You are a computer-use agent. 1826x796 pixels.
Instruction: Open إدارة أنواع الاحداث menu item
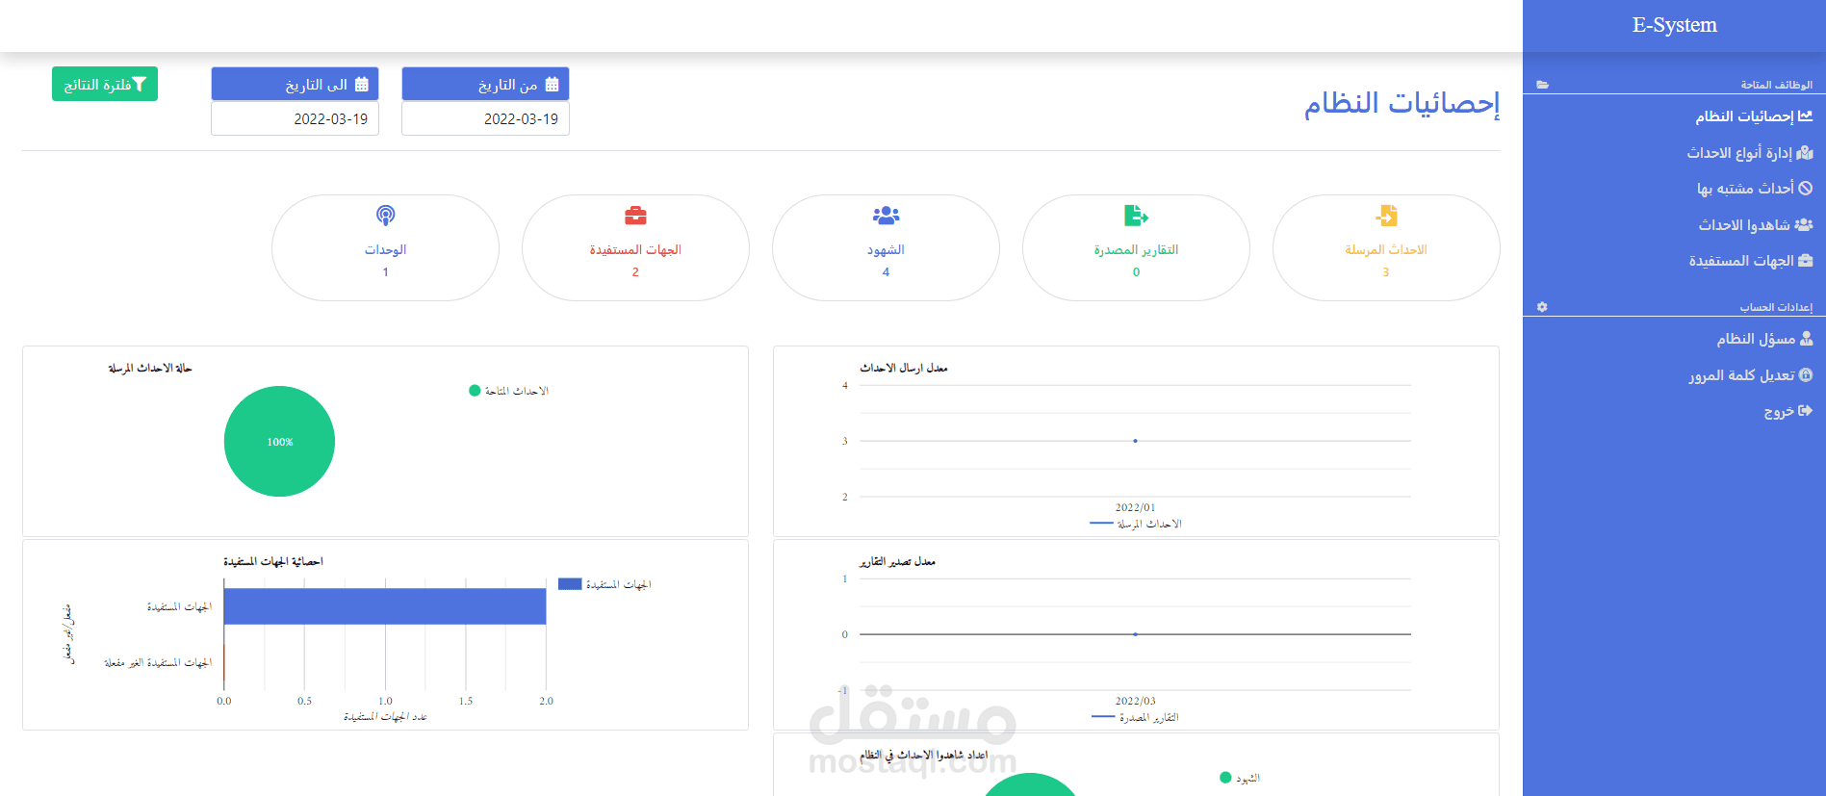[1749, 153]
